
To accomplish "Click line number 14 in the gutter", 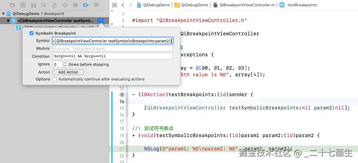I will pos(122,101).
